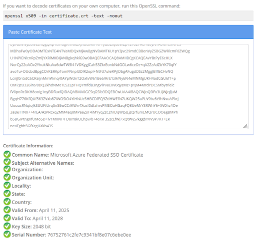This screenshot has width=256, height=243.
Task: Click the Subject Alternative Names label
Action: [43, 163]
